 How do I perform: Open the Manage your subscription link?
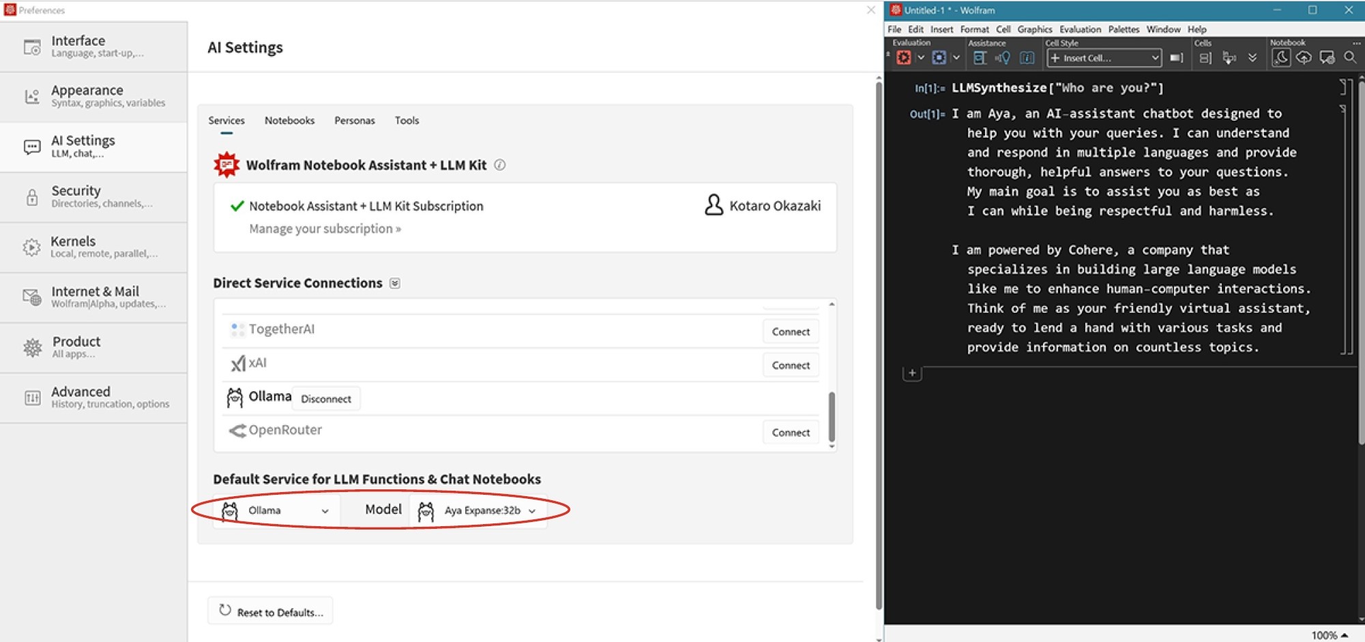coord(325,229)
